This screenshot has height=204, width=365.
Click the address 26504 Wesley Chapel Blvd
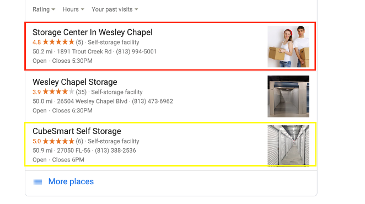click(x=92, y=101)
